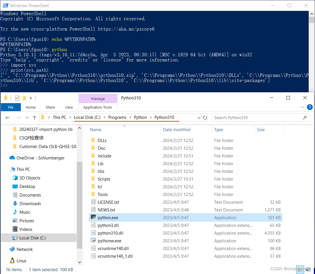Select the Lib folder icon

pyautogui.click(x=93, y=163)
